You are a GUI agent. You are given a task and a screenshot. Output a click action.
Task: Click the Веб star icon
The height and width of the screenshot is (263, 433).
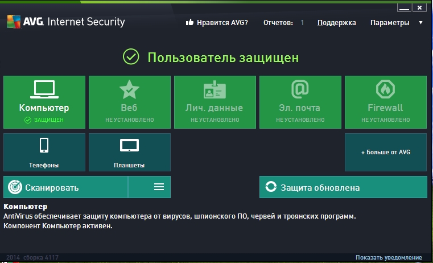[129, 89]
